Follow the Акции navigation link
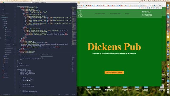The height and width of the screenshot is (96, 170). (x=127, y=14)
